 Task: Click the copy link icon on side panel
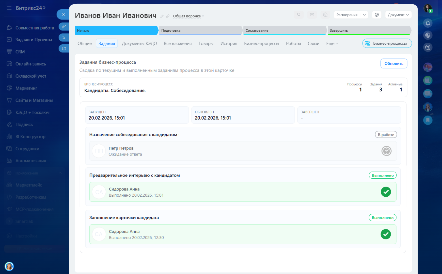tap(64, 26)
